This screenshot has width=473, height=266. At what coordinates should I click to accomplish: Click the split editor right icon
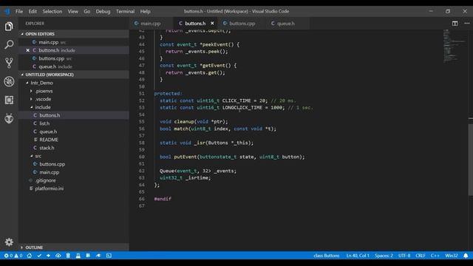pyautogui.click(x=455, y=23)
